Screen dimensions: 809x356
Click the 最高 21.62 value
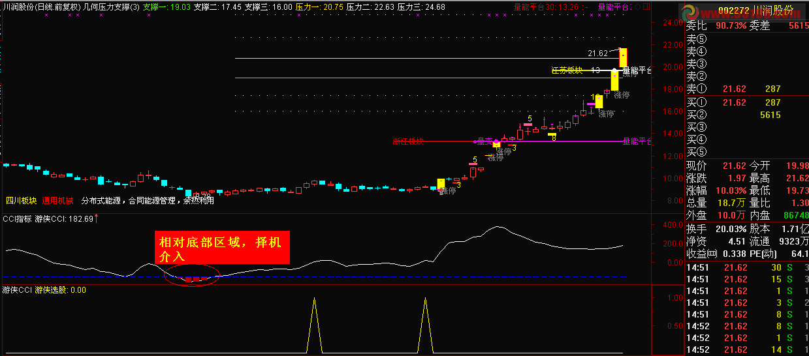click(798, 178)
